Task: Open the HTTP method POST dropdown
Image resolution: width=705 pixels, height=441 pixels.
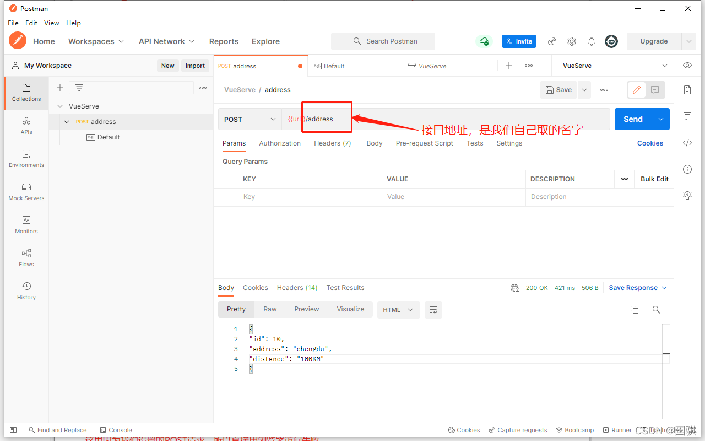Action: 250,119
